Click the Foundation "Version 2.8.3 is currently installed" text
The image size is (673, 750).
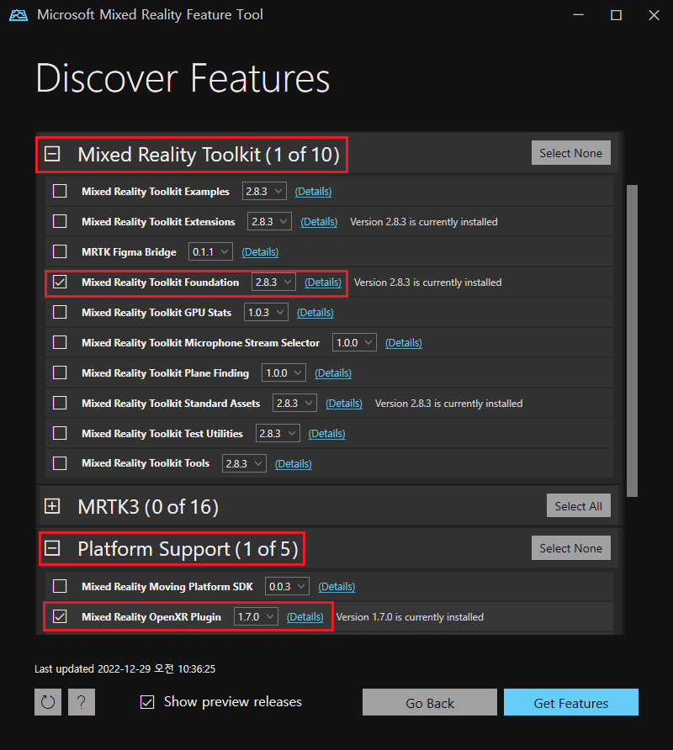click(x=428, y=283)
